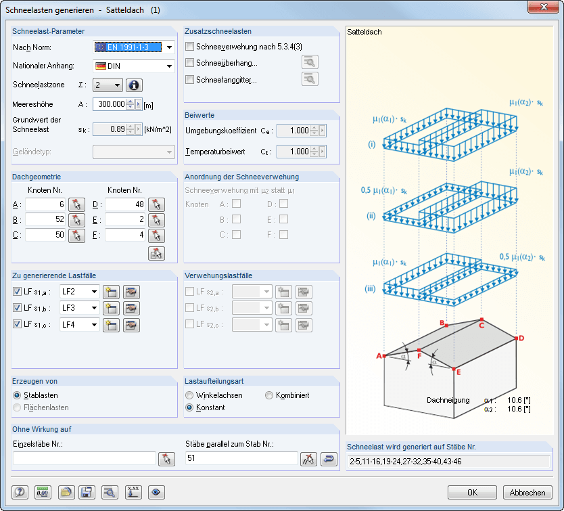Expand the Meereshöhe value options arrow
The image size is (564, 511).
tap(139, 104)
